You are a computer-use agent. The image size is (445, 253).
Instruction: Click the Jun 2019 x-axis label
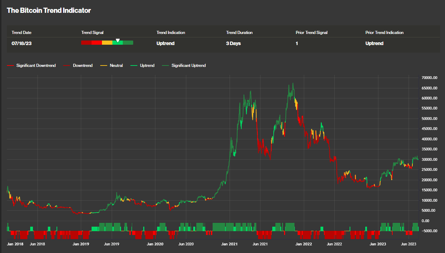112,244
